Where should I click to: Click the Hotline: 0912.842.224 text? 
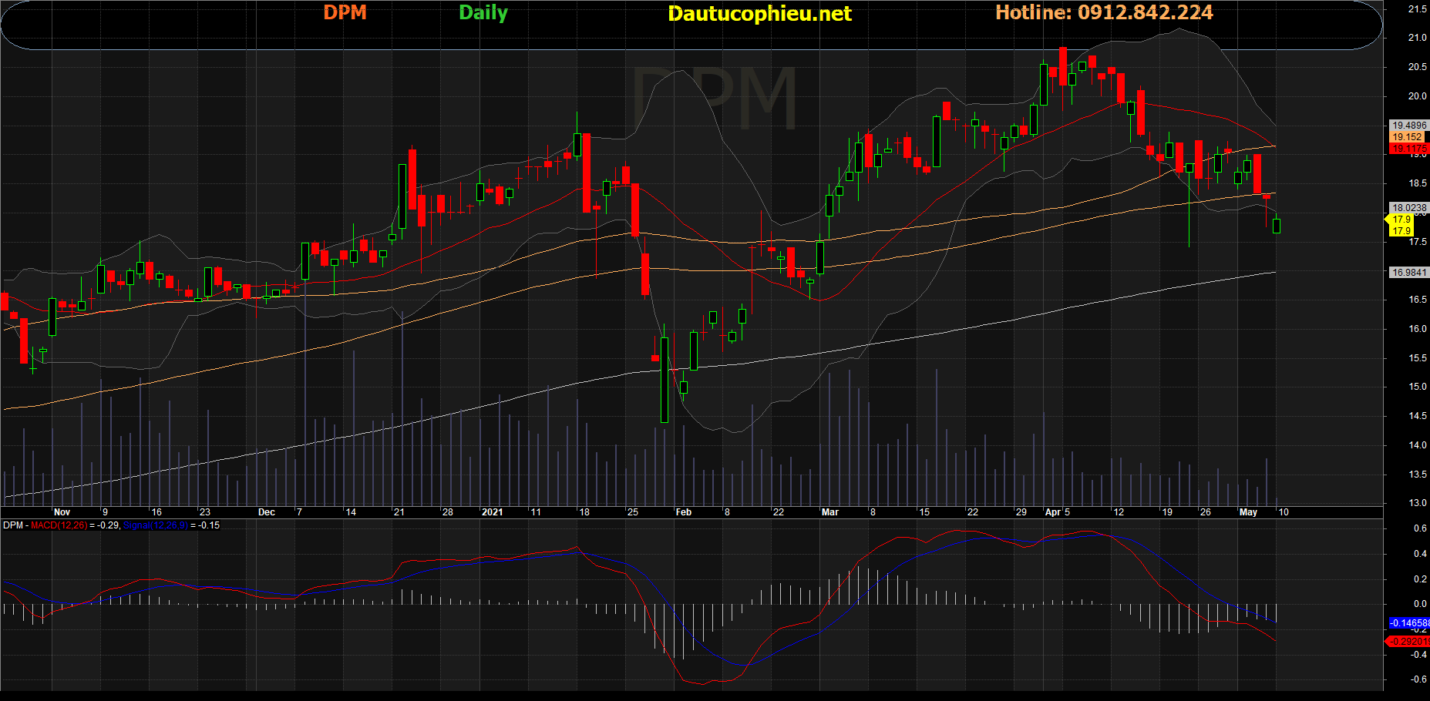pos(1104,12)
